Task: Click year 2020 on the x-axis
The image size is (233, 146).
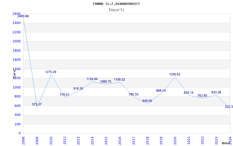Action: [x=175, y=140]
